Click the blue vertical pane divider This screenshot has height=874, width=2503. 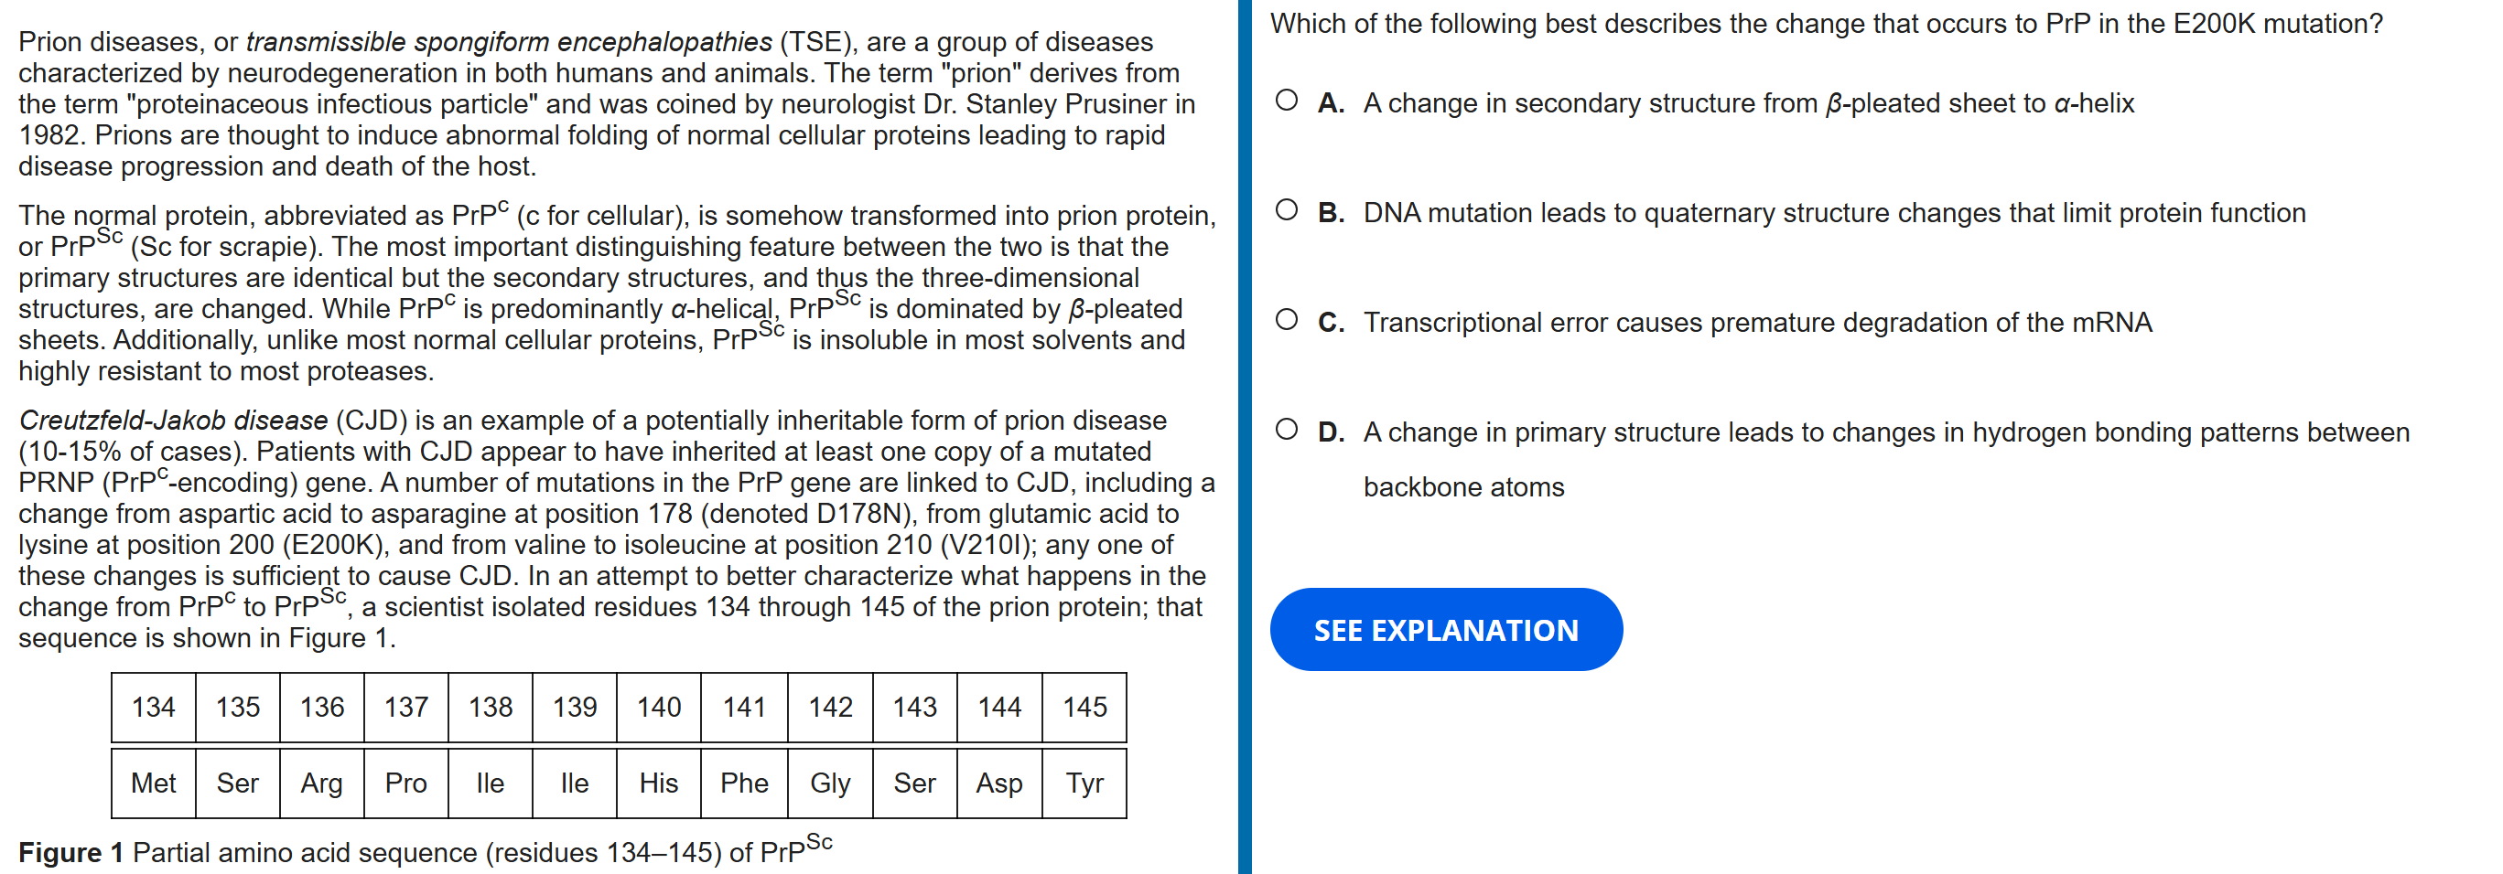pos(1244,437)
